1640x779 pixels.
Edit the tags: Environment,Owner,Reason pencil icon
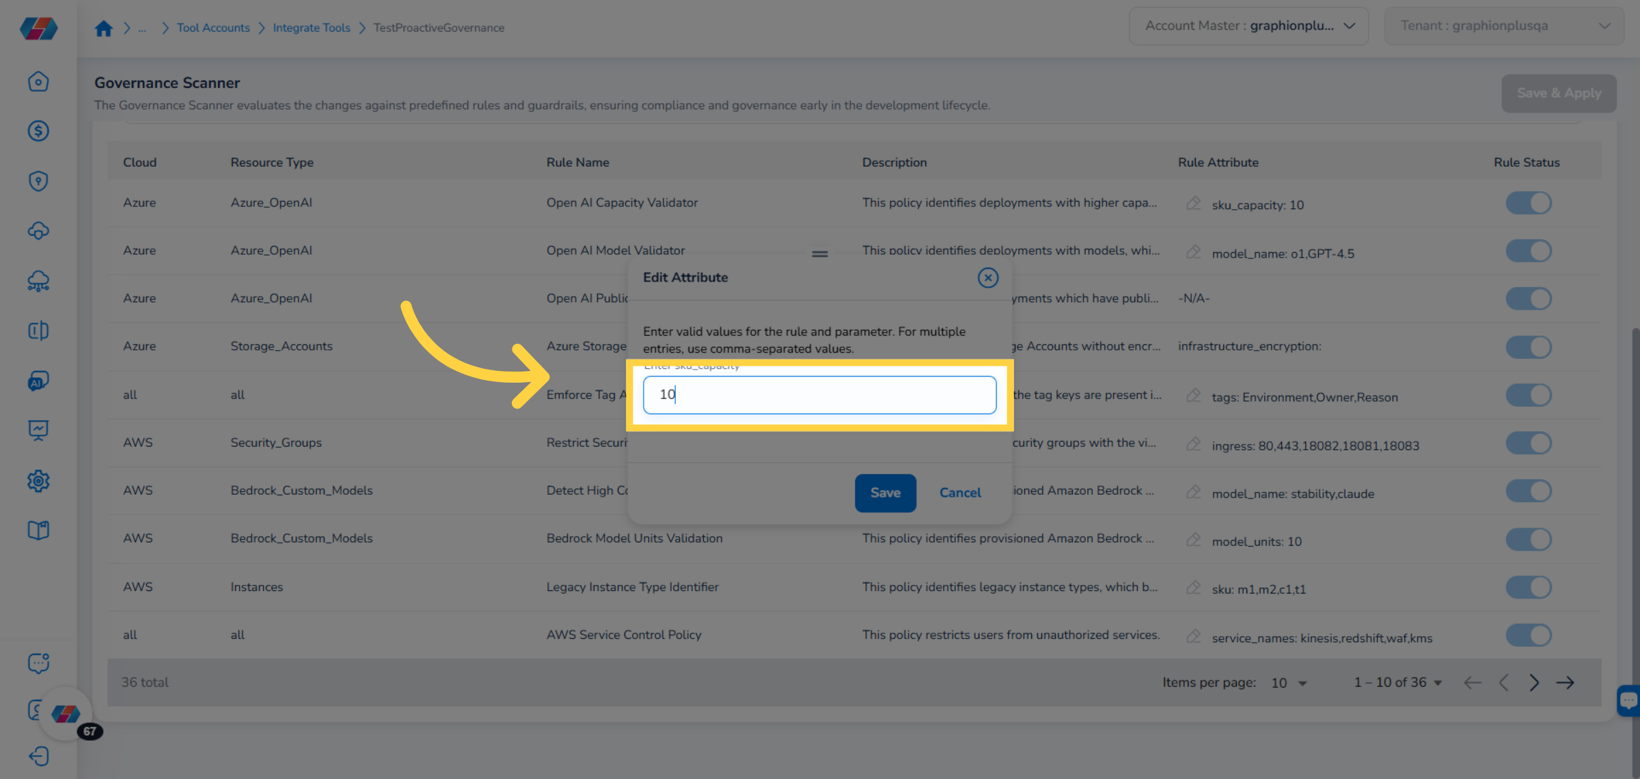1193,396
